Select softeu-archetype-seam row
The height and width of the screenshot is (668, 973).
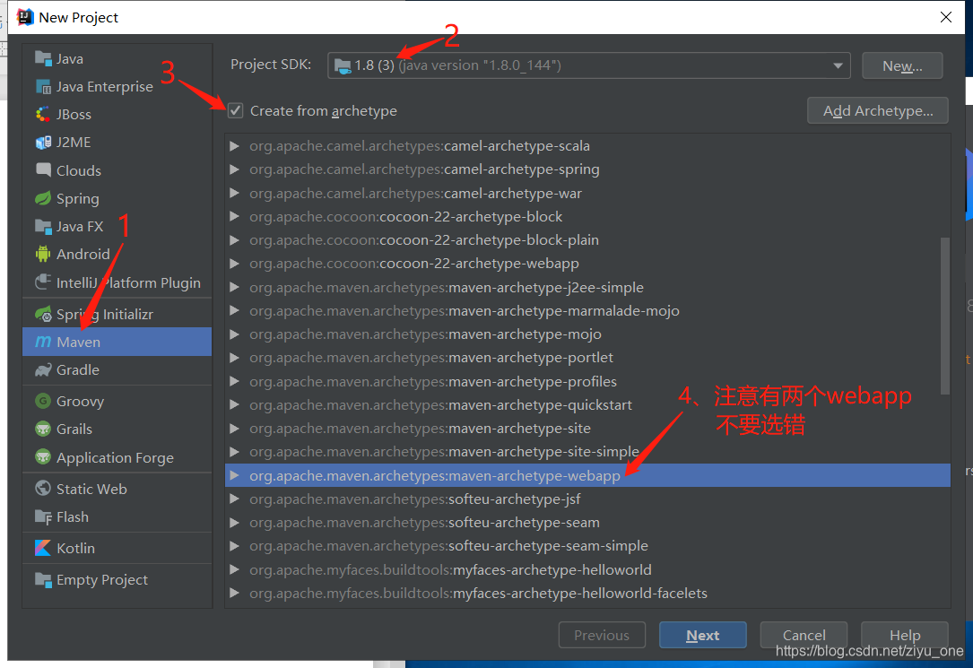tap(587, 523)
